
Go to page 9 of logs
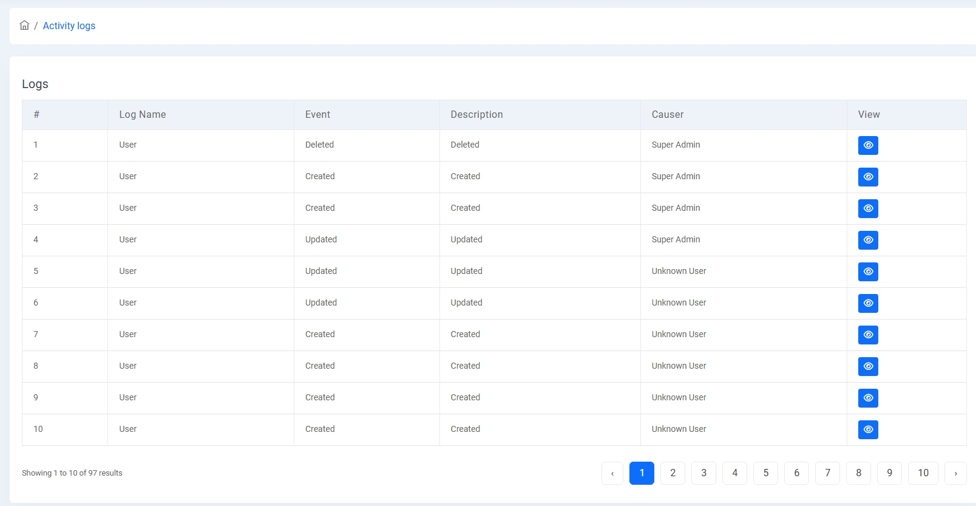(889, 473)
